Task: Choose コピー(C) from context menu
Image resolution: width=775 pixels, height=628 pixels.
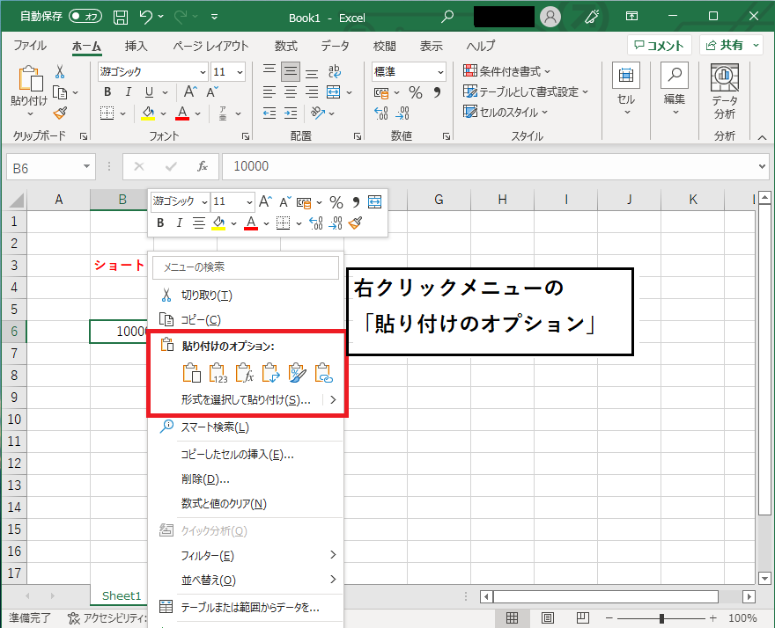Action: [x=246, y=320]
